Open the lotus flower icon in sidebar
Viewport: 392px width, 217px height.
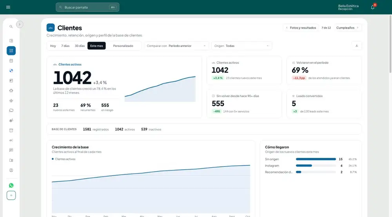coord(11,101)
